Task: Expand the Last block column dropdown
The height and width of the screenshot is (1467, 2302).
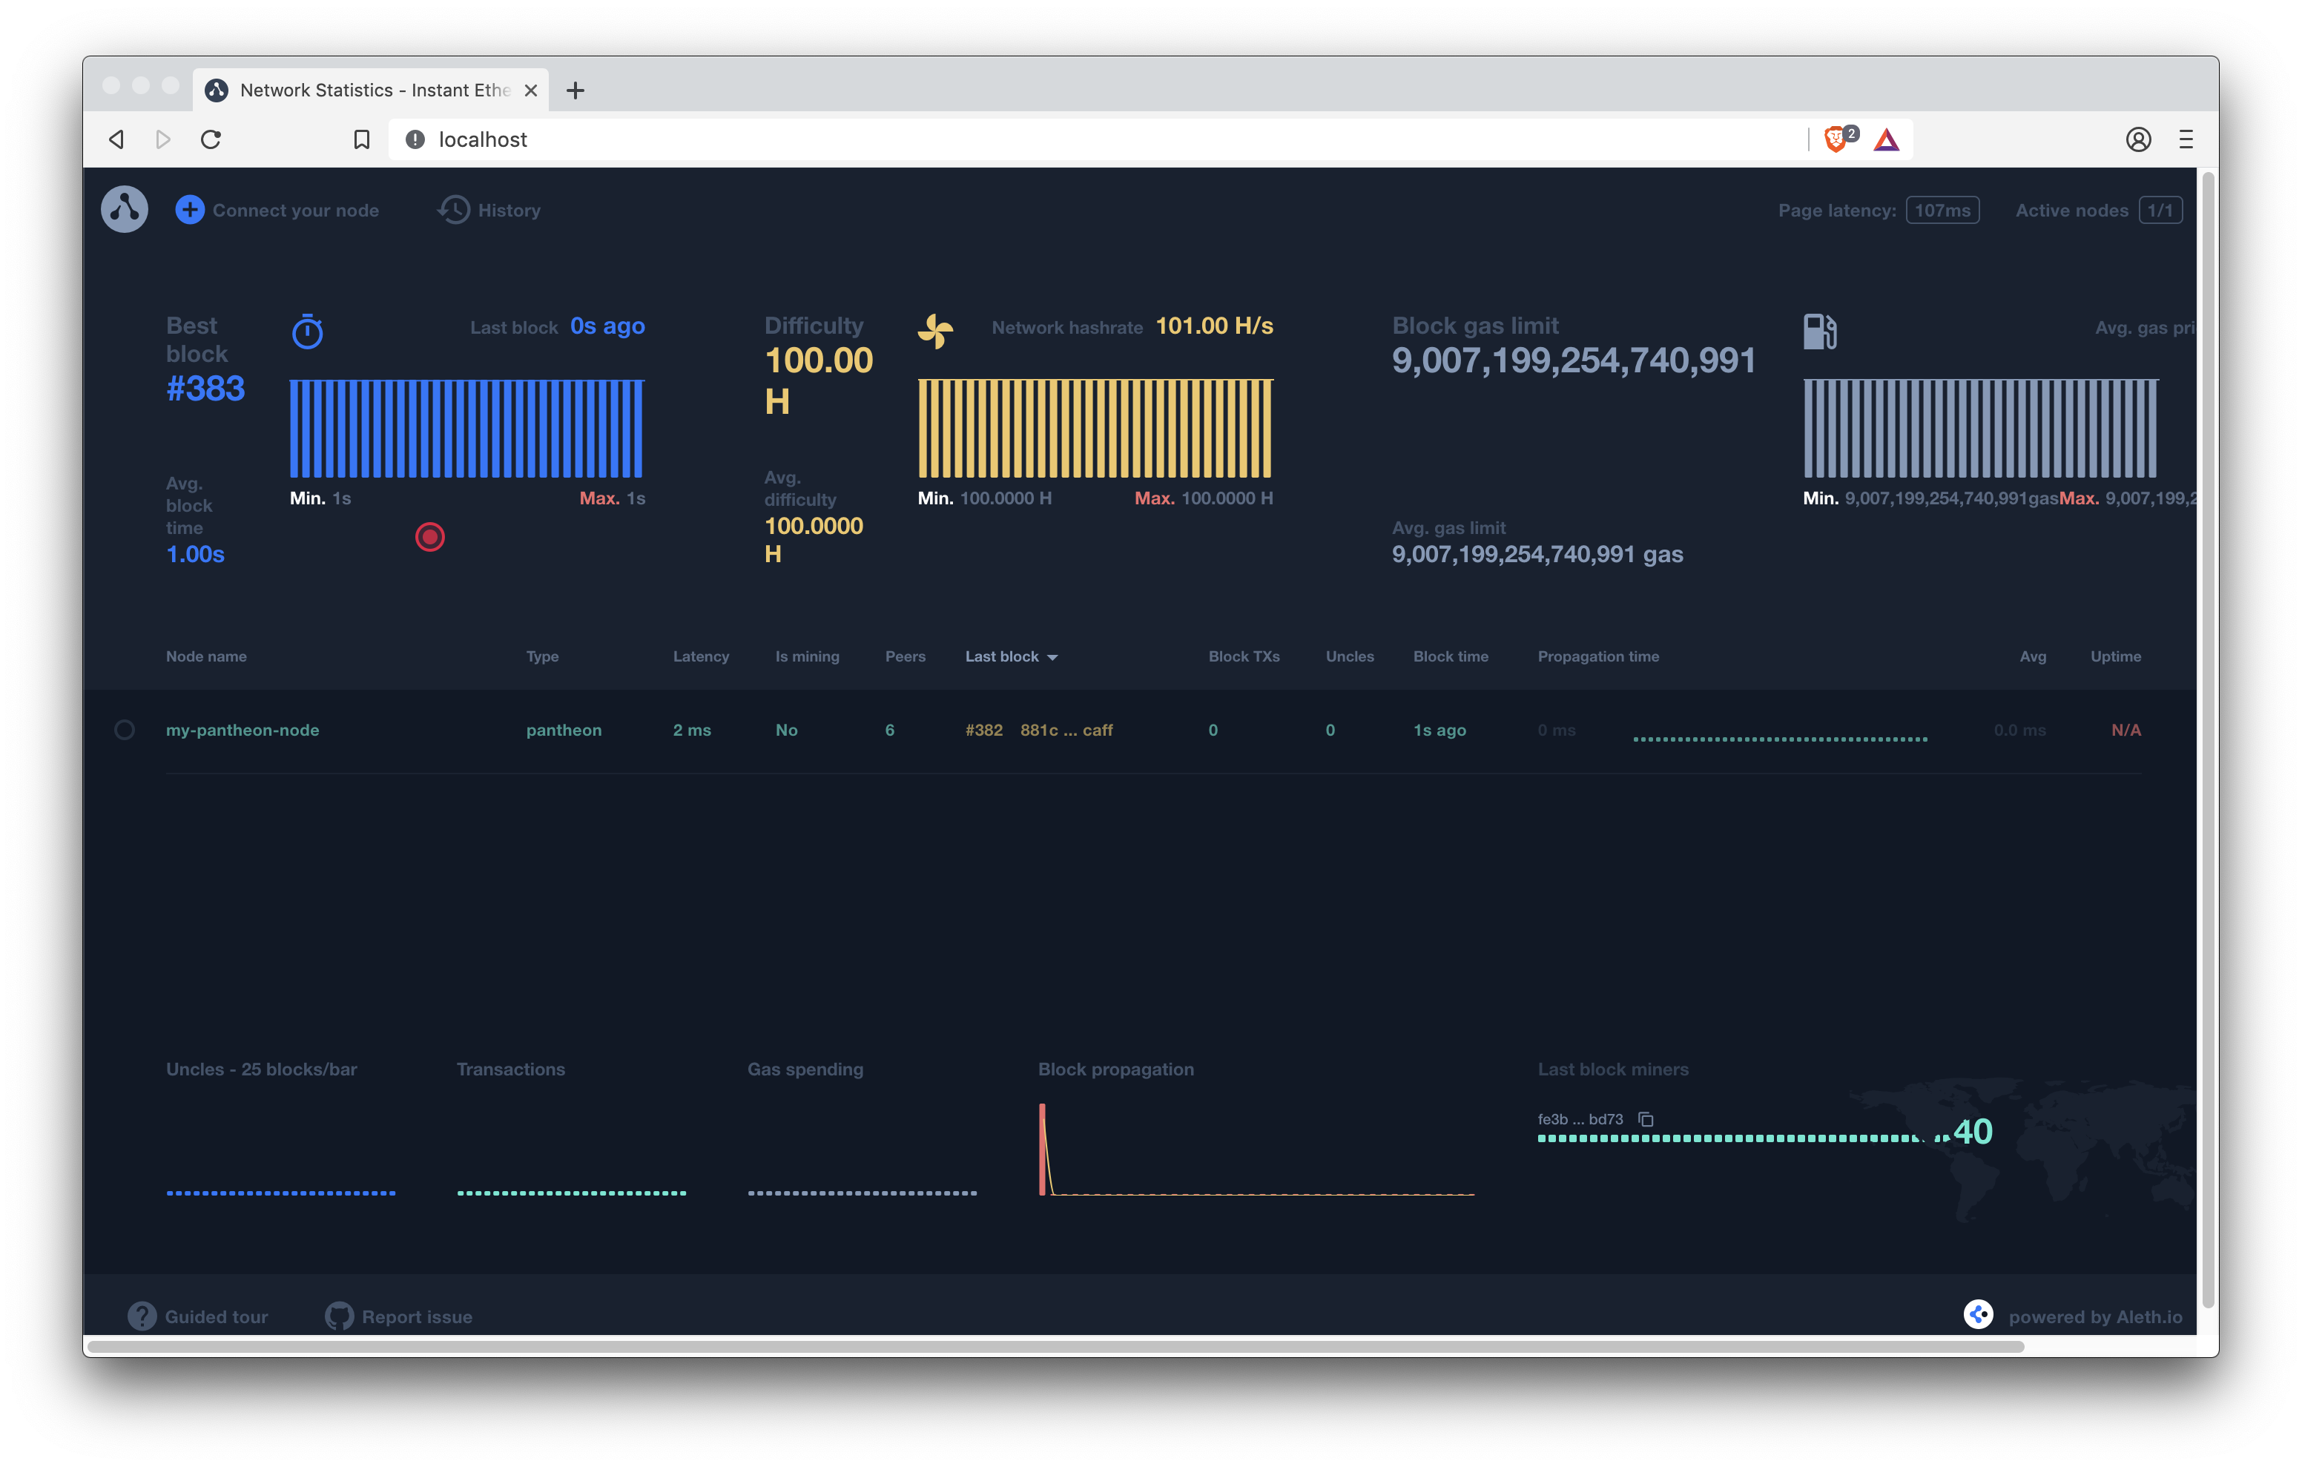Action: (x=1052, y=656)
